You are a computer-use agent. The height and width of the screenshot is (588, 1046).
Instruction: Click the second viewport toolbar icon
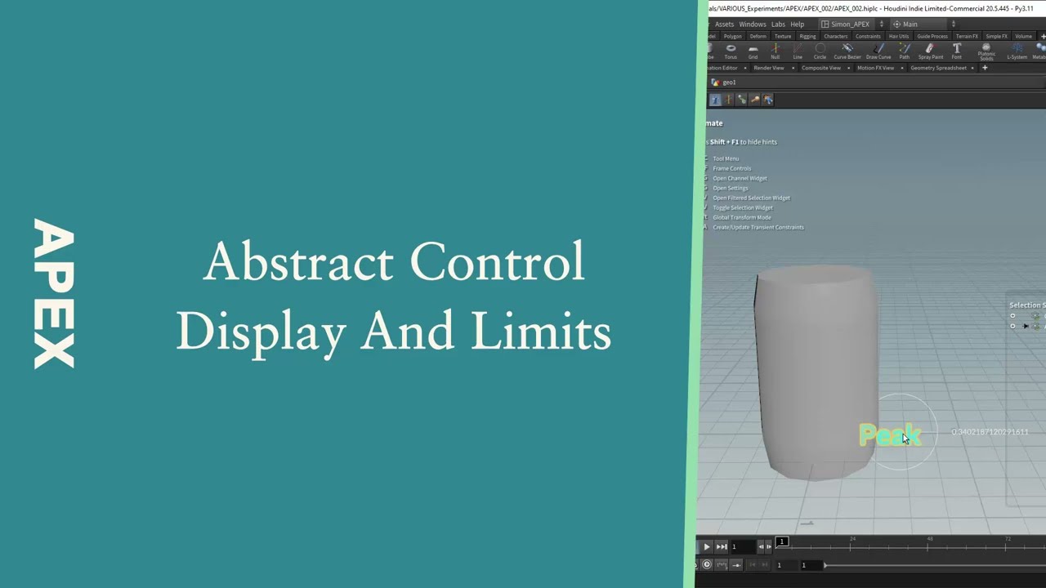coord(728,100)
